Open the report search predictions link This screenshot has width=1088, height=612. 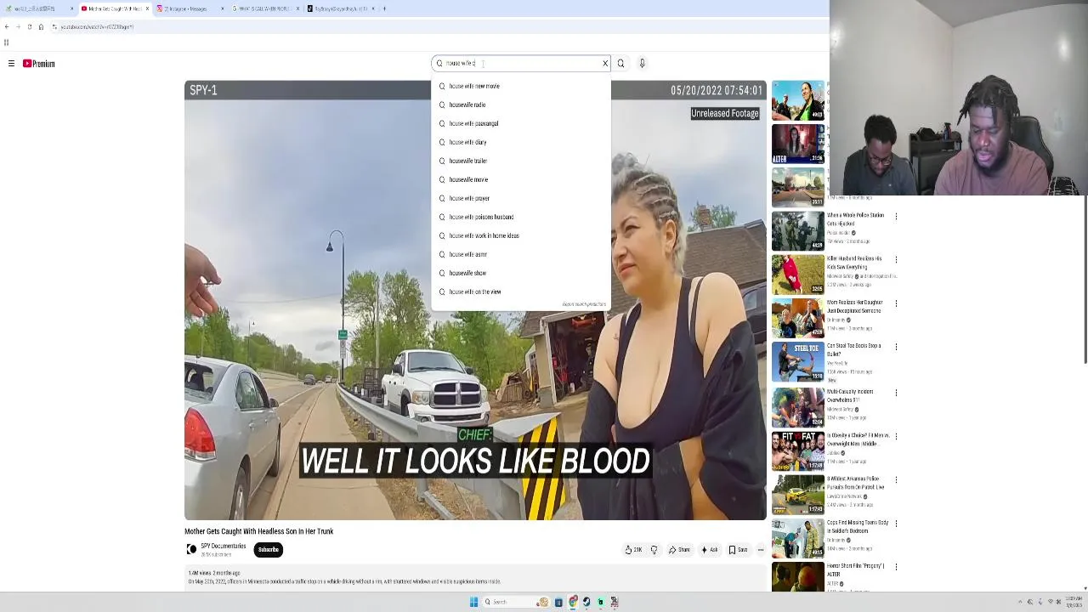[x=584, y=304]
